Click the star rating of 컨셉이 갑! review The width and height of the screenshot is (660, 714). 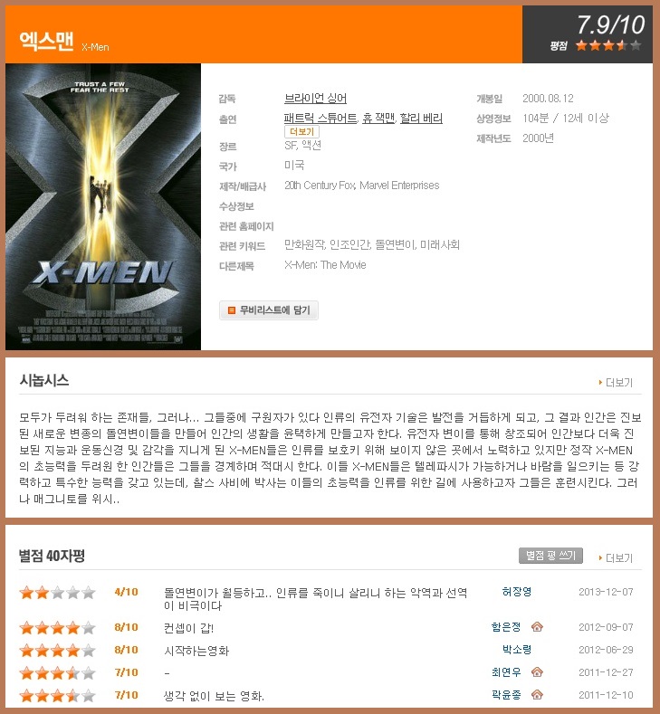point(57,628)
